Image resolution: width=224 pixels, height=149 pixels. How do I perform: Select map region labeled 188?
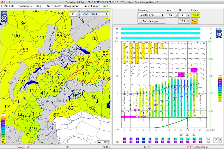[x=26, y=116]
